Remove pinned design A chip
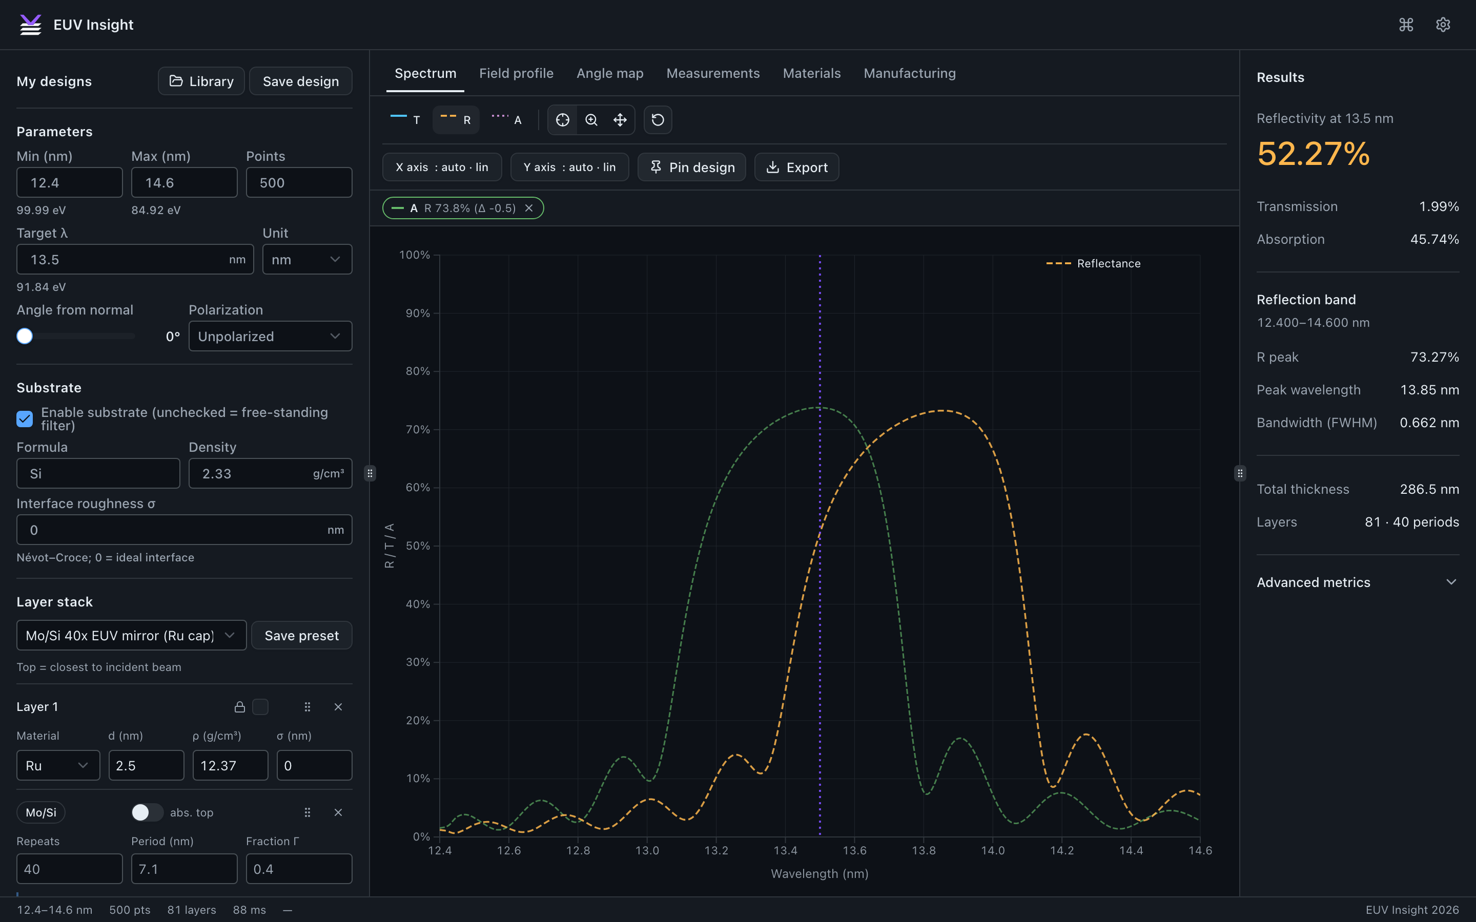1476x922 pixels. 529,208
